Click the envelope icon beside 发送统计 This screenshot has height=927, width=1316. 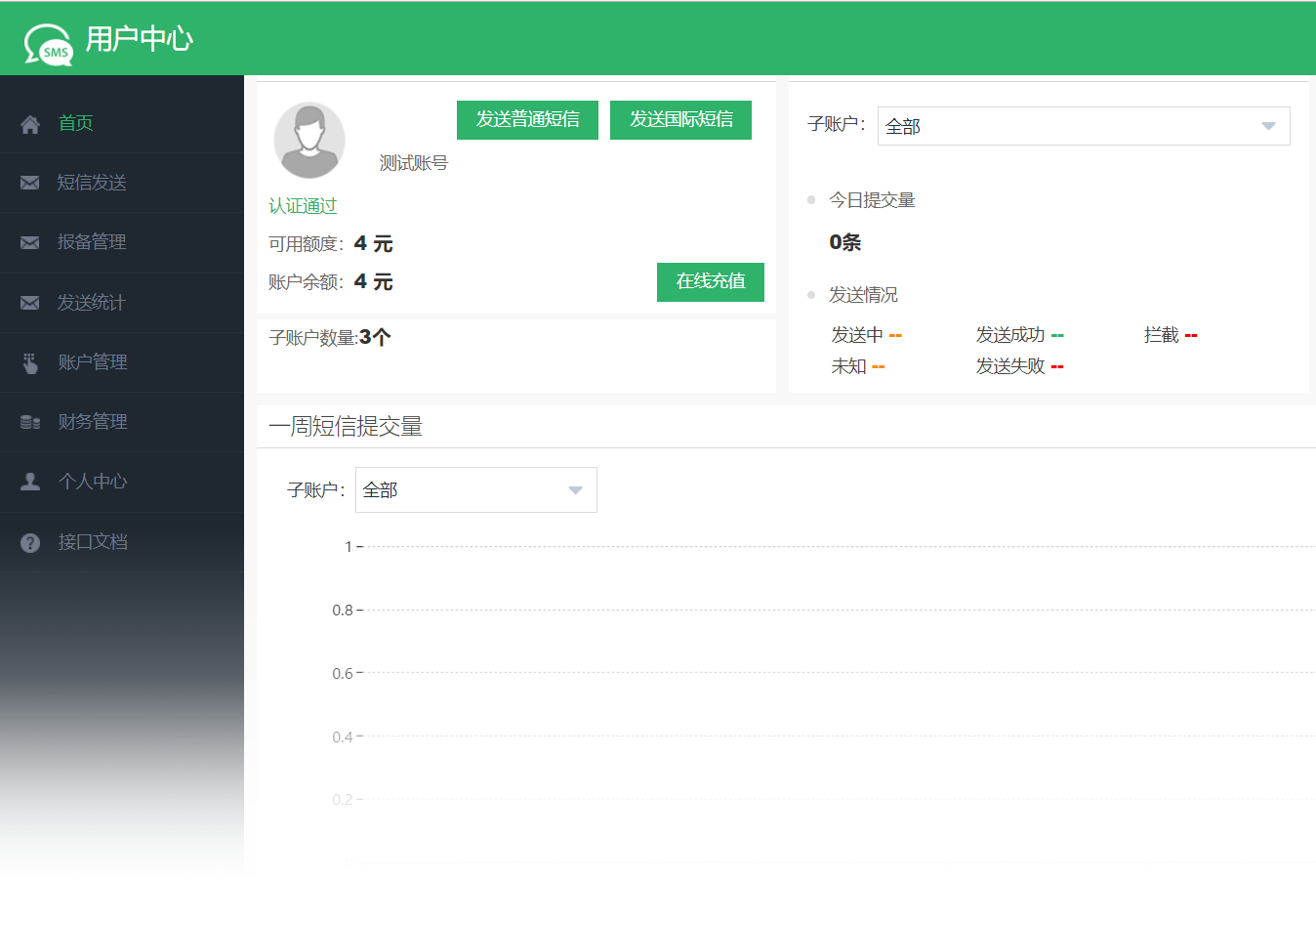pos(30,303)
